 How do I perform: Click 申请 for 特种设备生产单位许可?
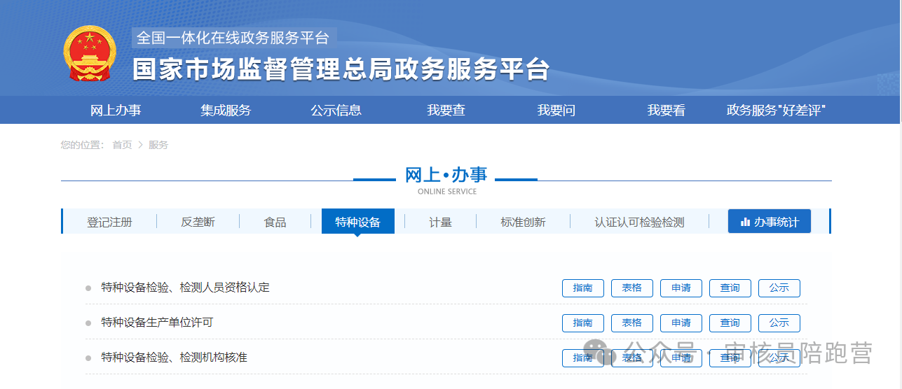click(x=681, y=323)
